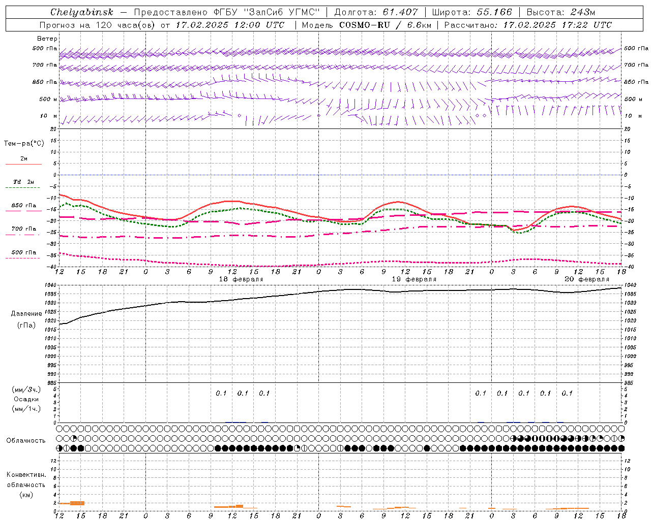Click the Конвективн. label of convective cloud panel
Viewport: 651px width, 520px height.
pyautogui.click(x=26, y=475)
